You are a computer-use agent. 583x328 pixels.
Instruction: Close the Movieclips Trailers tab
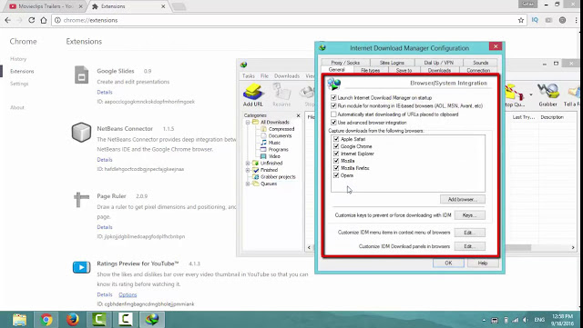pos(81,6)
